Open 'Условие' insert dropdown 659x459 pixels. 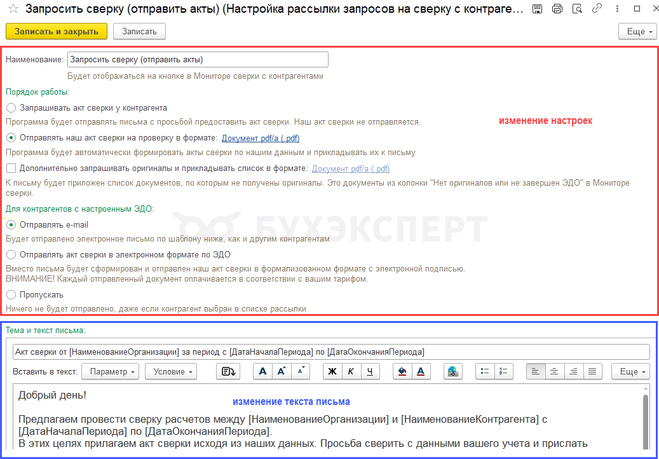tap(171, 371)
